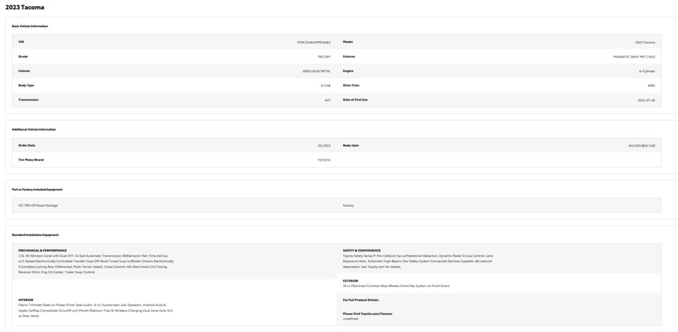678x332 pixels.
Task: Select the 'Date of First Use' label
Action: click(x=355, y=100)
